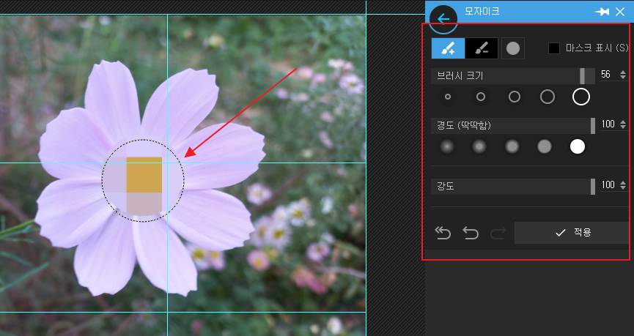Close the 모자이크 panel

(620, 12)
